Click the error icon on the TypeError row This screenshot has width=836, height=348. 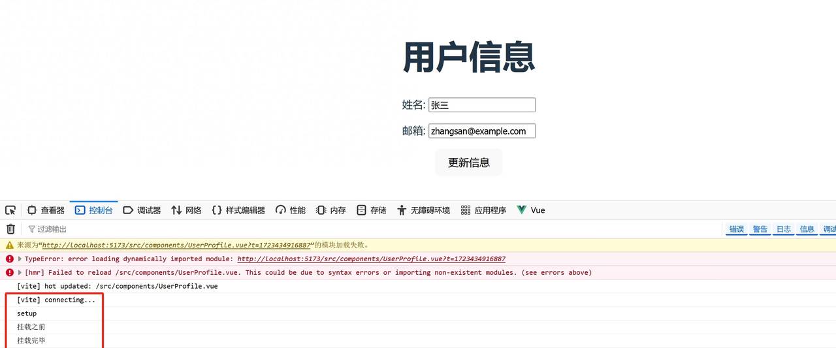click(x=10, y=259)
